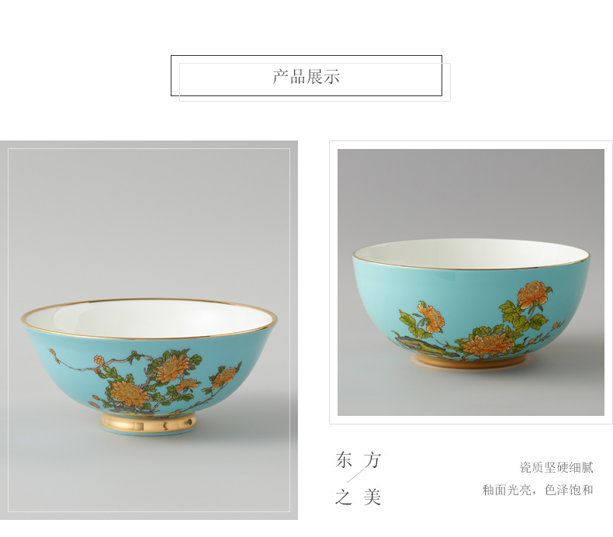Click the top orange peony on right bowl

click(532, 295)
